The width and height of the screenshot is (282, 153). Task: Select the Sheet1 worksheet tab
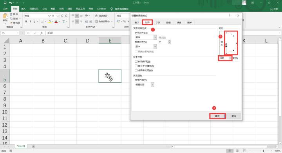pyautogui.click(x=21, y=146)
